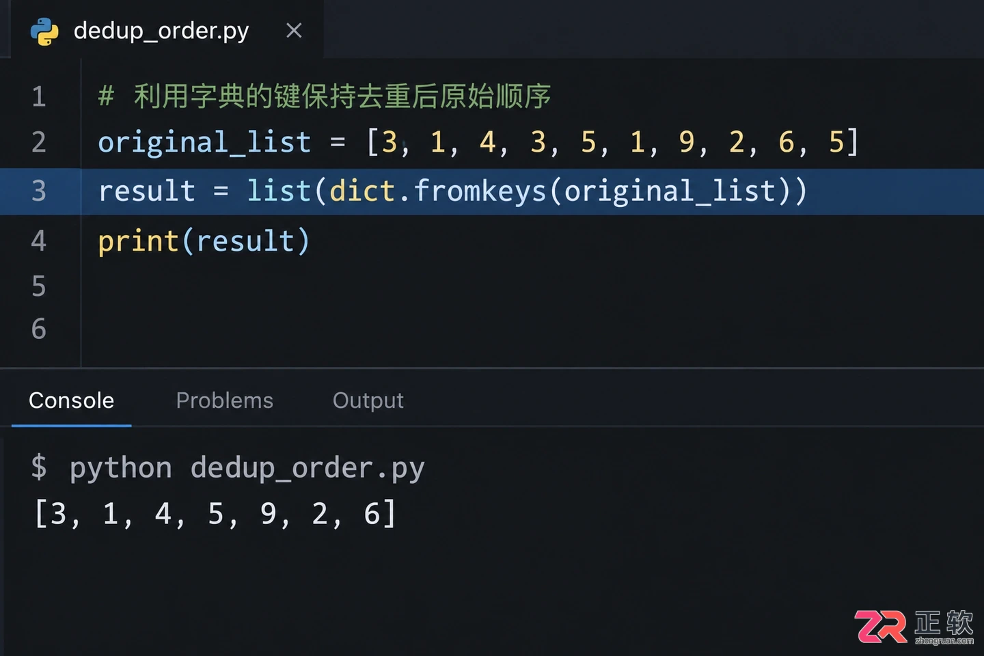Click the console output [3, 1, 4, 5, 9, 2, 6]
The height and width of the screenshot is (656, 984).
coord(215,514)
